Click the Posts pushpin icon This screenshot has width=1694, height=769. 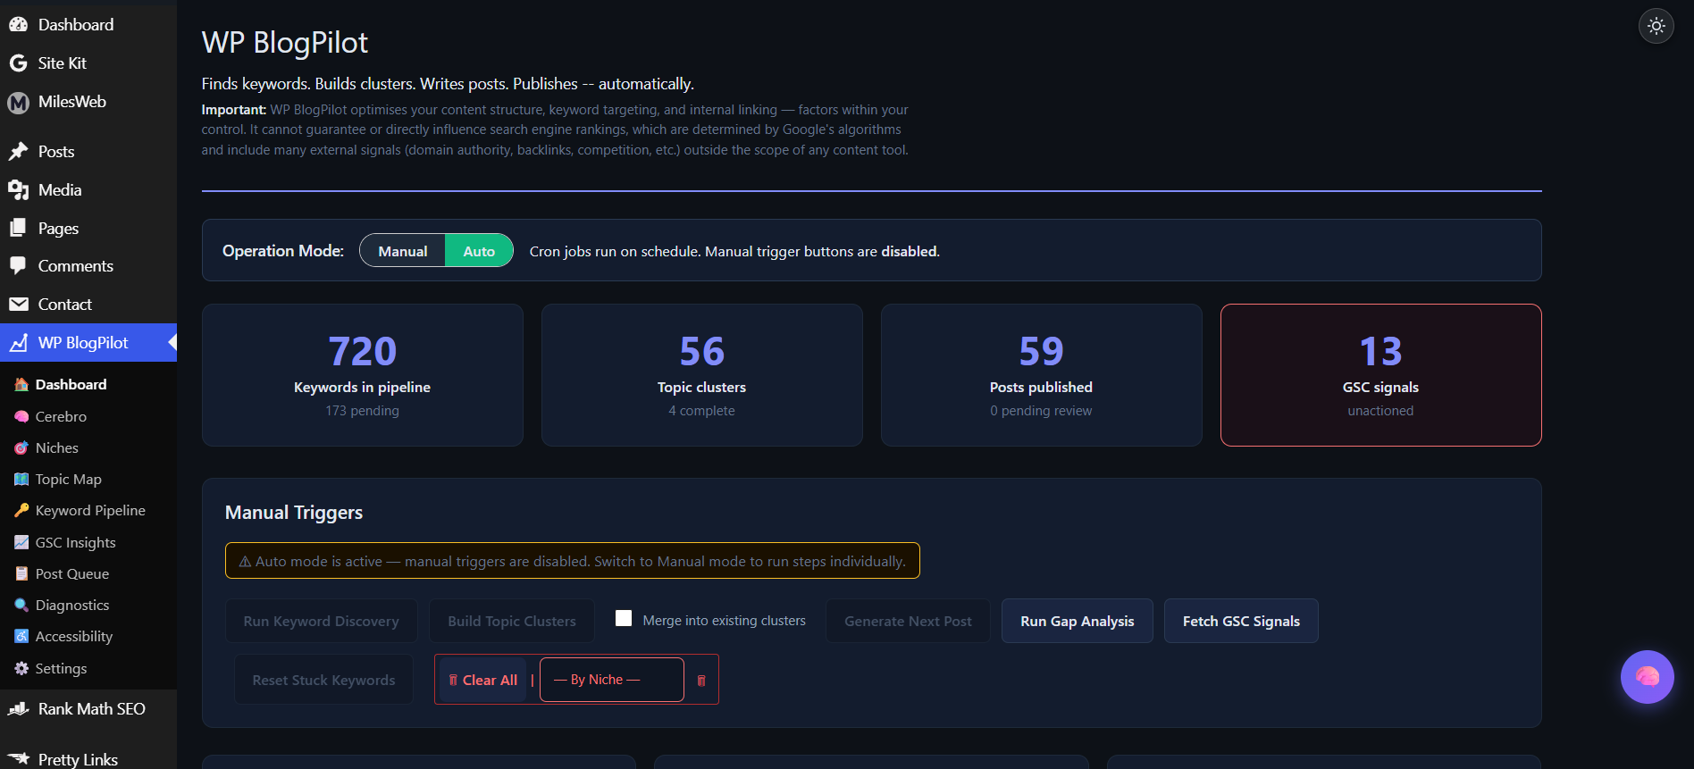pyautogui.click(x=18, y=151)
